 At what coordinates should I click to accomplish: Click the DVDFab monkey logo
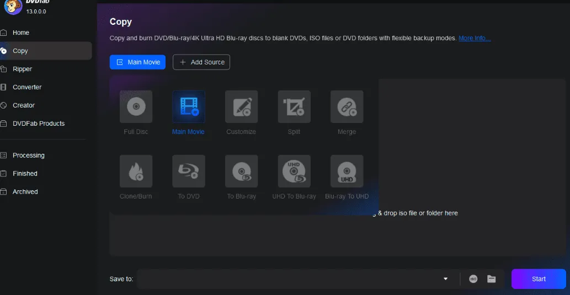[13, 6]
